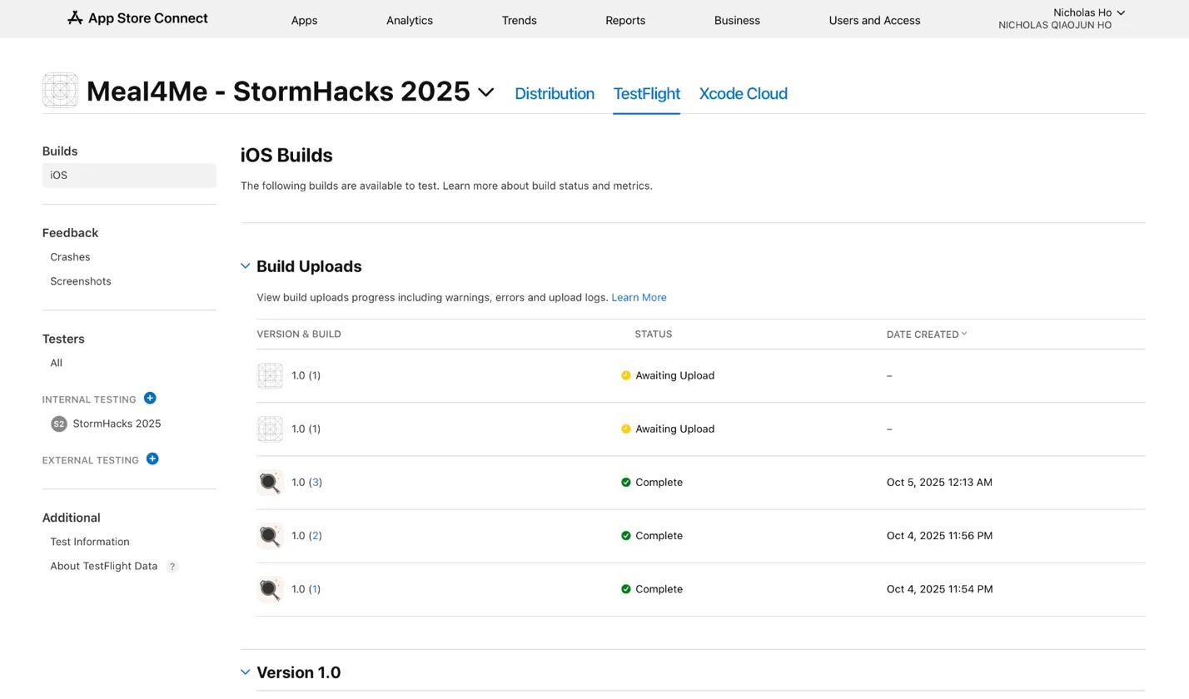Select the TestFlight tab
The width and height of the screenshot is (1189, 699).
(647, 94)
